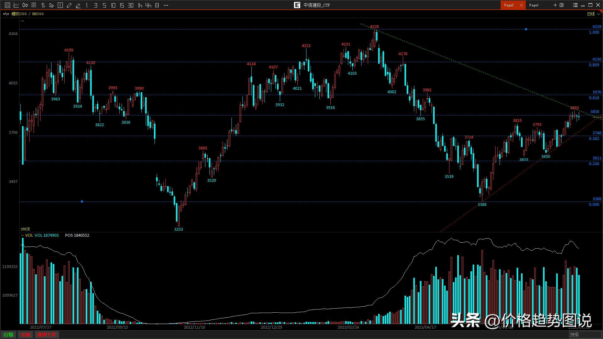Expand the 日线 period dropdown

[x=594, y=14]
